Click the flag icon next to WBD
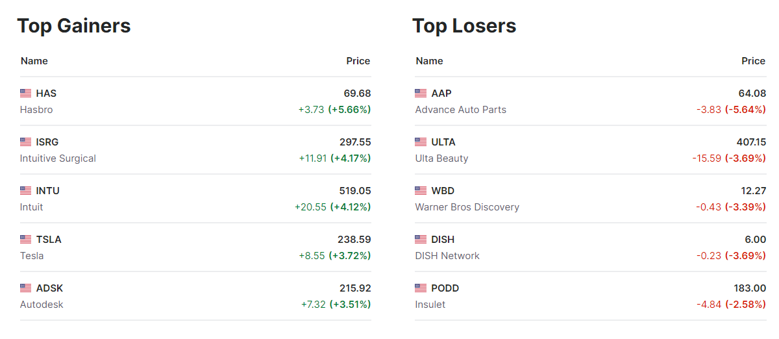The height and width of the screenshot is (339, 779). pyautogui.click(x=421, y=191)
